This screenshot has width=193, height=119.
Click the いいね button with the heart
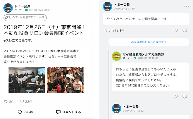point(25,112)
